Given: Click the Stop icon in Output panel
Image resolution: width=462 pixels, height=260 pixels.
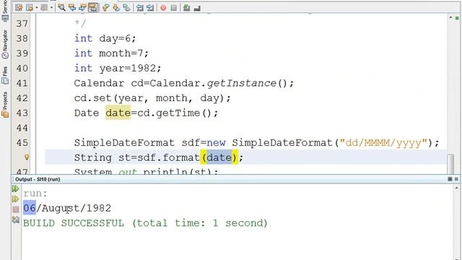Looking at the screenshot, I should click(16, 209).
